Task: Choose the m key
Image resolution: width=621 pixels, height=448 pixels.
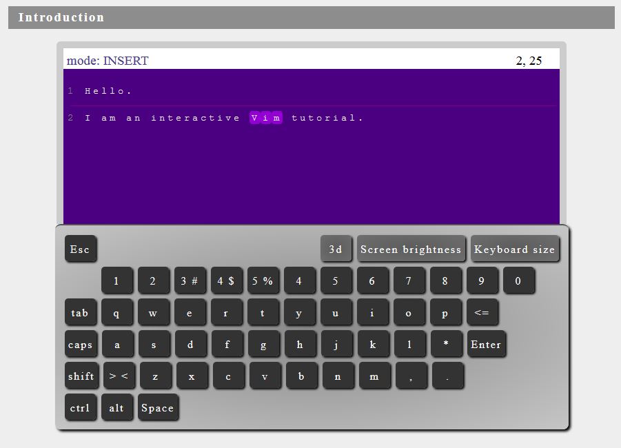Action: [x=375, y=376]
